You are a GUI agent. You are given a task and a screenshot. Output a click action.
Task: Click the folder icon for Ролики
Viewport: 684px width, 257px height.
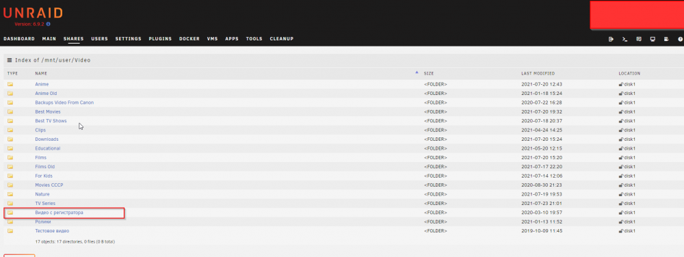click(x=10, y=221)
